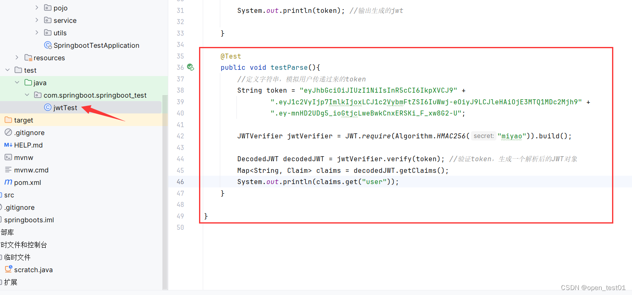The image size is (632, 295).
Task: Click the CSDN @open_test01 watermark link
Action: (x=593, y=288)
